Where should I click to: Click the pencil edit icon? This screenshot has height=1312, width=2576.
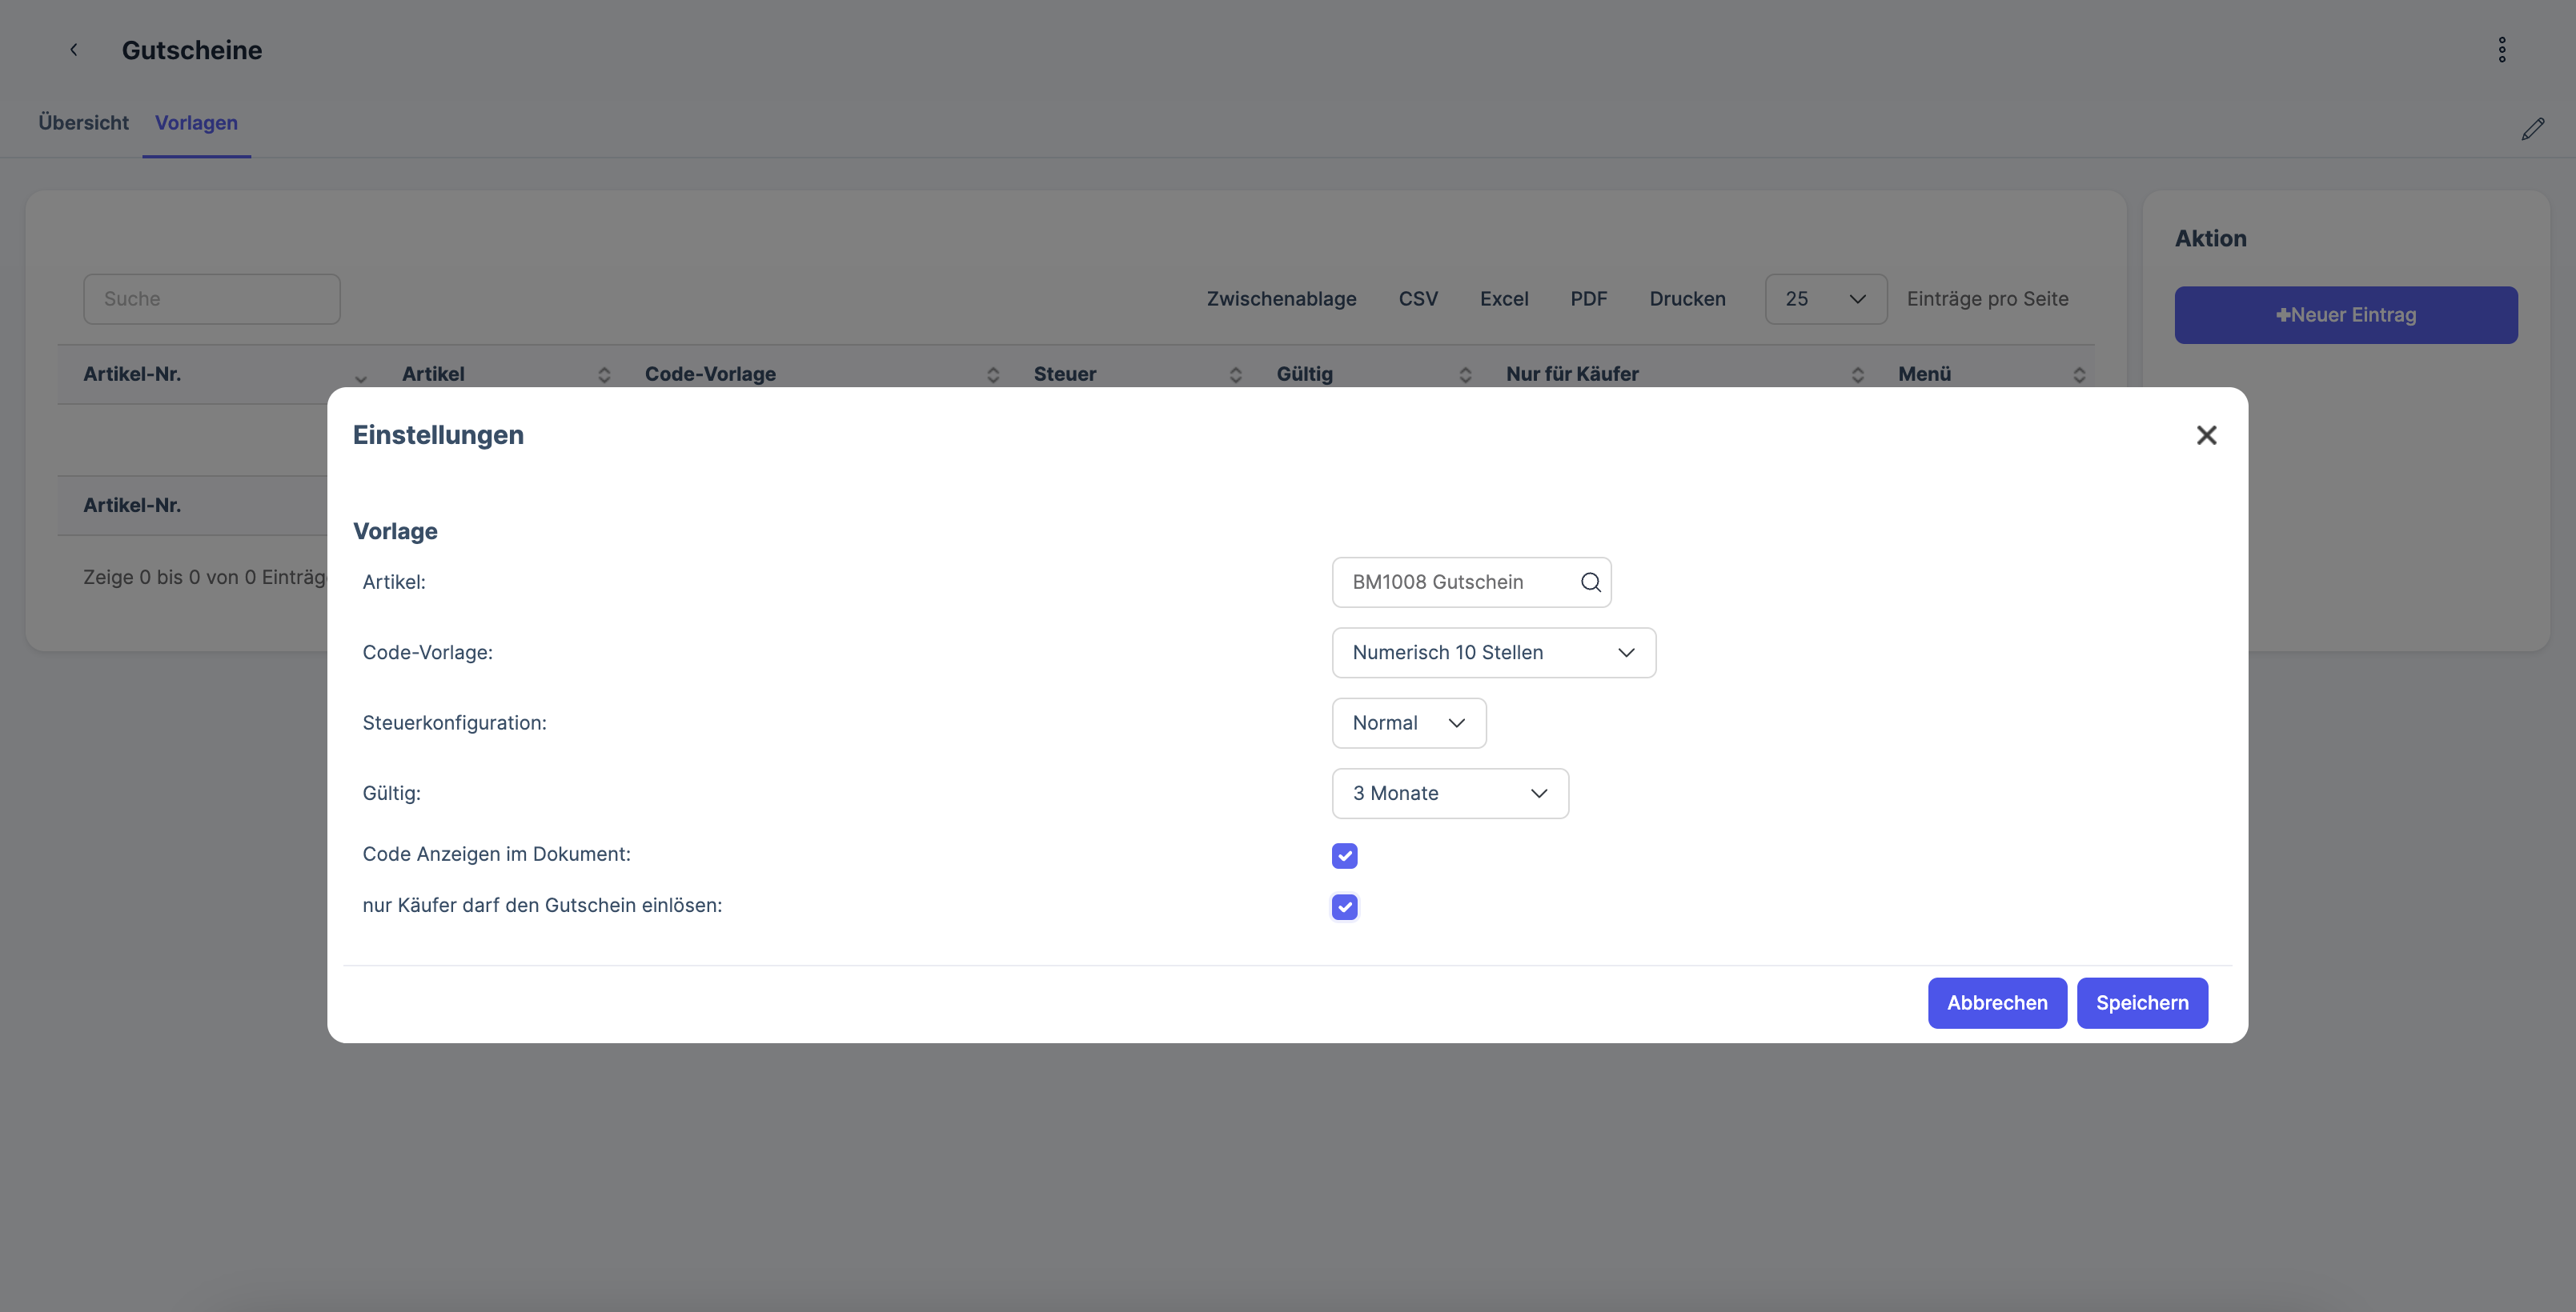pyautogui.click(x=2532, y=129)
